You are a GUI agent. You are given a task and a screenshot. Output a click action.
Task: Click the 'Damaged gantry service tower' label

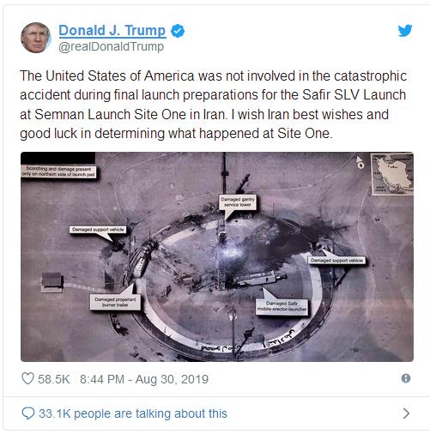(x=238, y=202)
